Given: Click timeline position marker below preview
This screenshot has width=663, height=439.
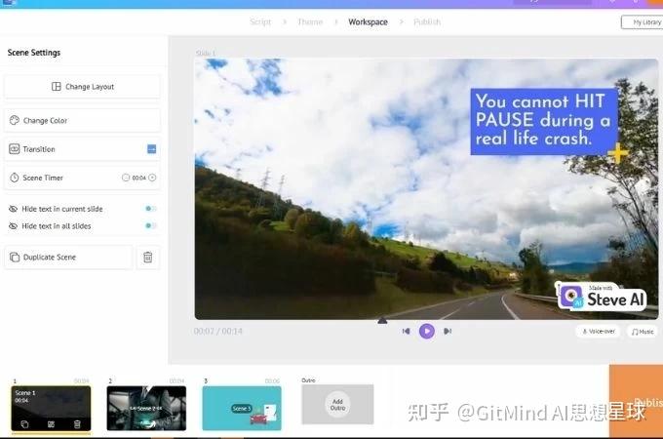Looking at the screenshot, I should pos(382,321).
